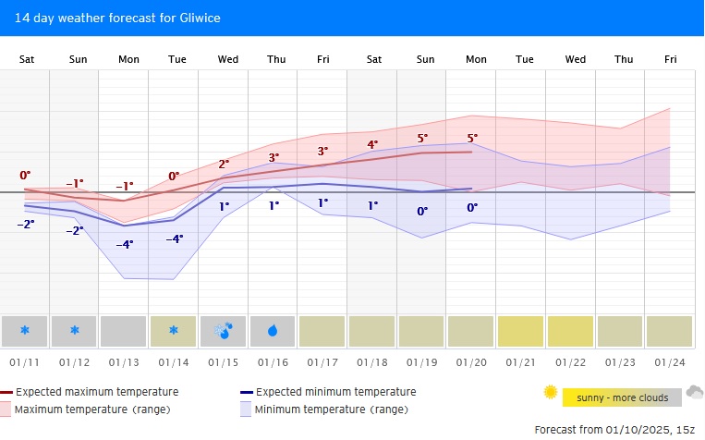Click the snowflake icon for 01/11

pos(26,330)
